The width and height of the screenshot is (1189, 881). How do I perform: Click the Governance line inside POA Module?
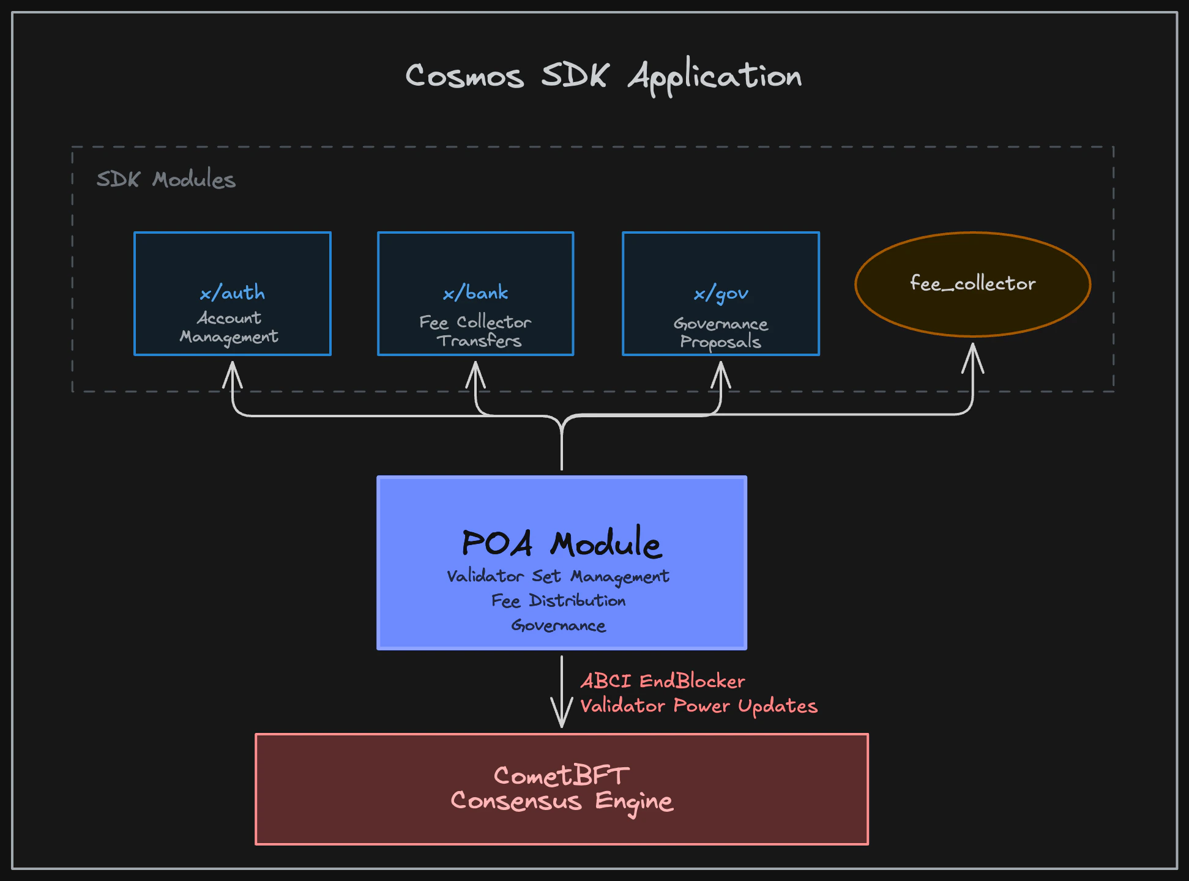pos(558,626)
